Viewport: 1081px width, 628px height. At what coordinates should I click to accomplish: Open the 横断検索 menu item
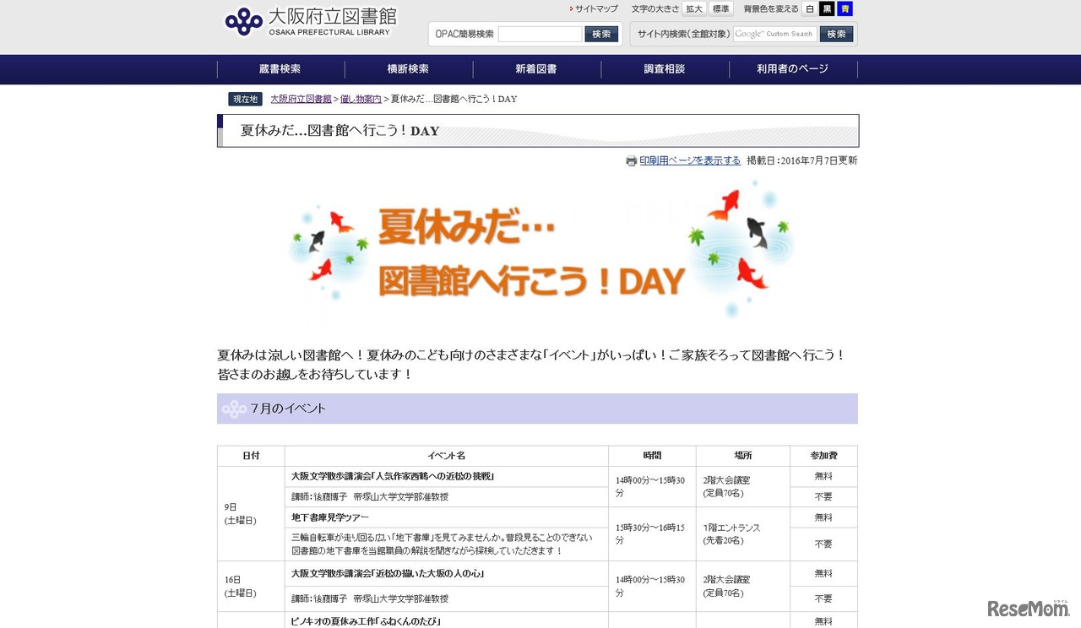408,69
